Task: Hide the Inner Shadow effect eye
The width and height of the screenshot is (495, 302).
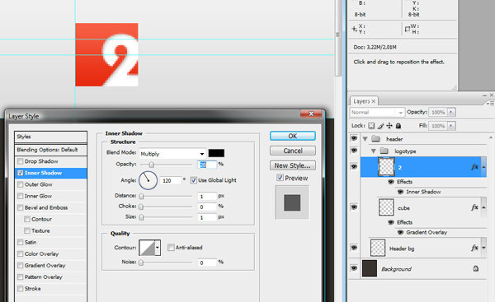Action: pyautogui.click(x=400, y=192)
